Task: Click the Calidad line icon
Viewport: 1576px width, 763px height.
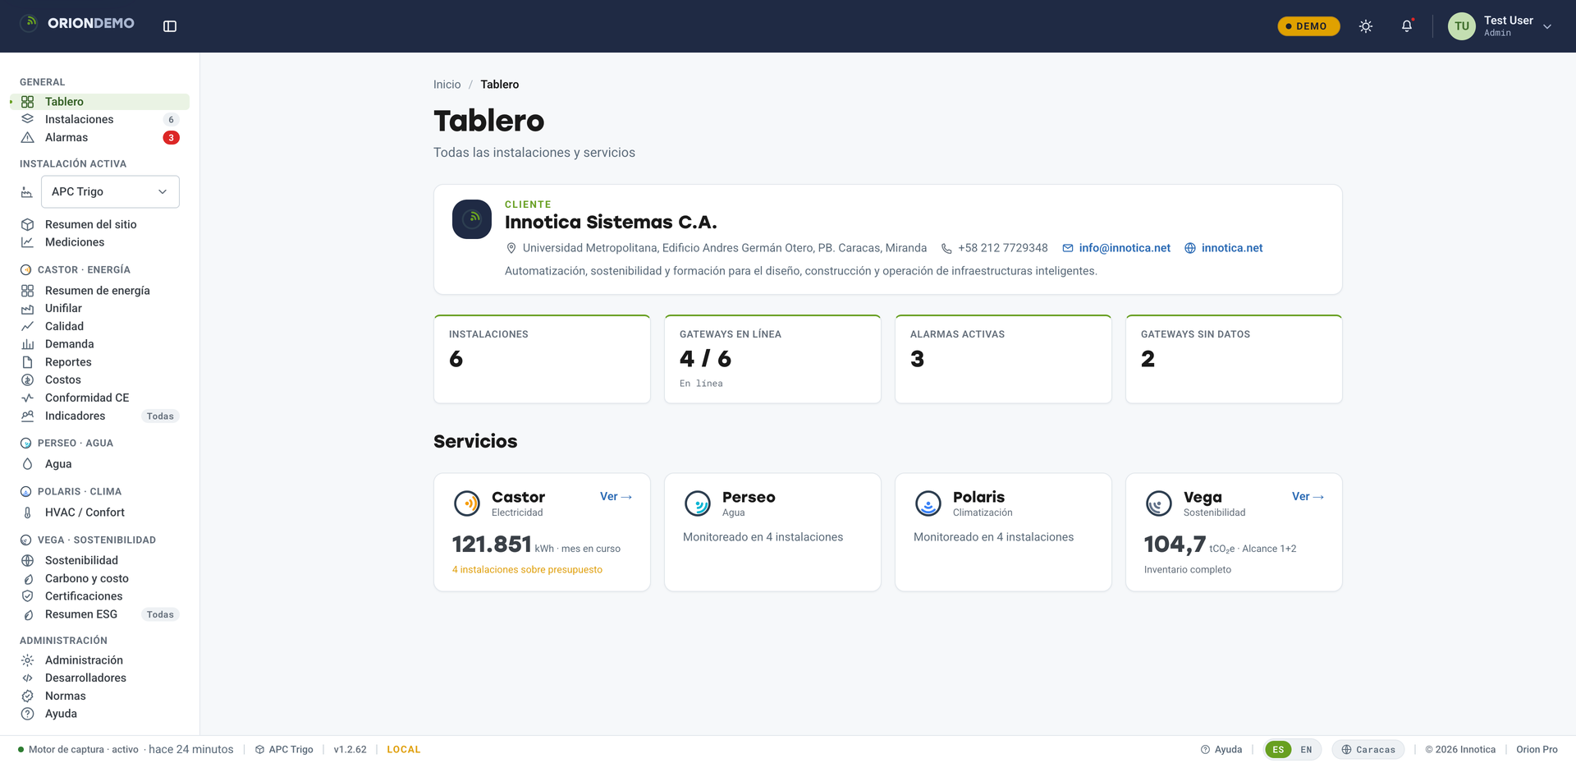Action: (x=27, y=327)
